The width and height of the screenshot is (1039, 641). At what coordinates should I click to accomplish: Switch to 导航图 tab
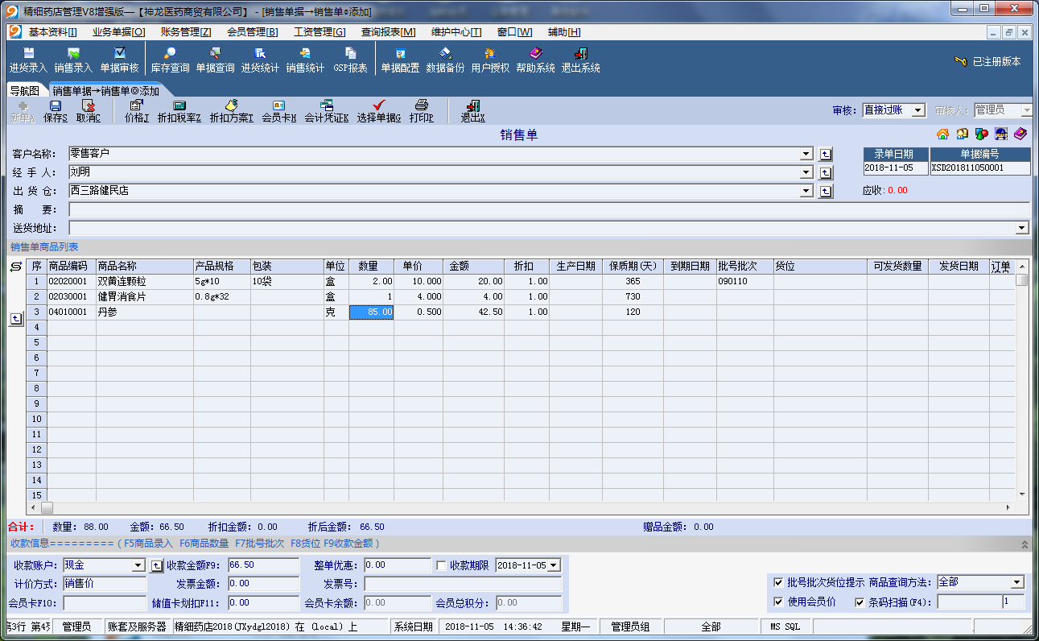(x=25, y=91)
